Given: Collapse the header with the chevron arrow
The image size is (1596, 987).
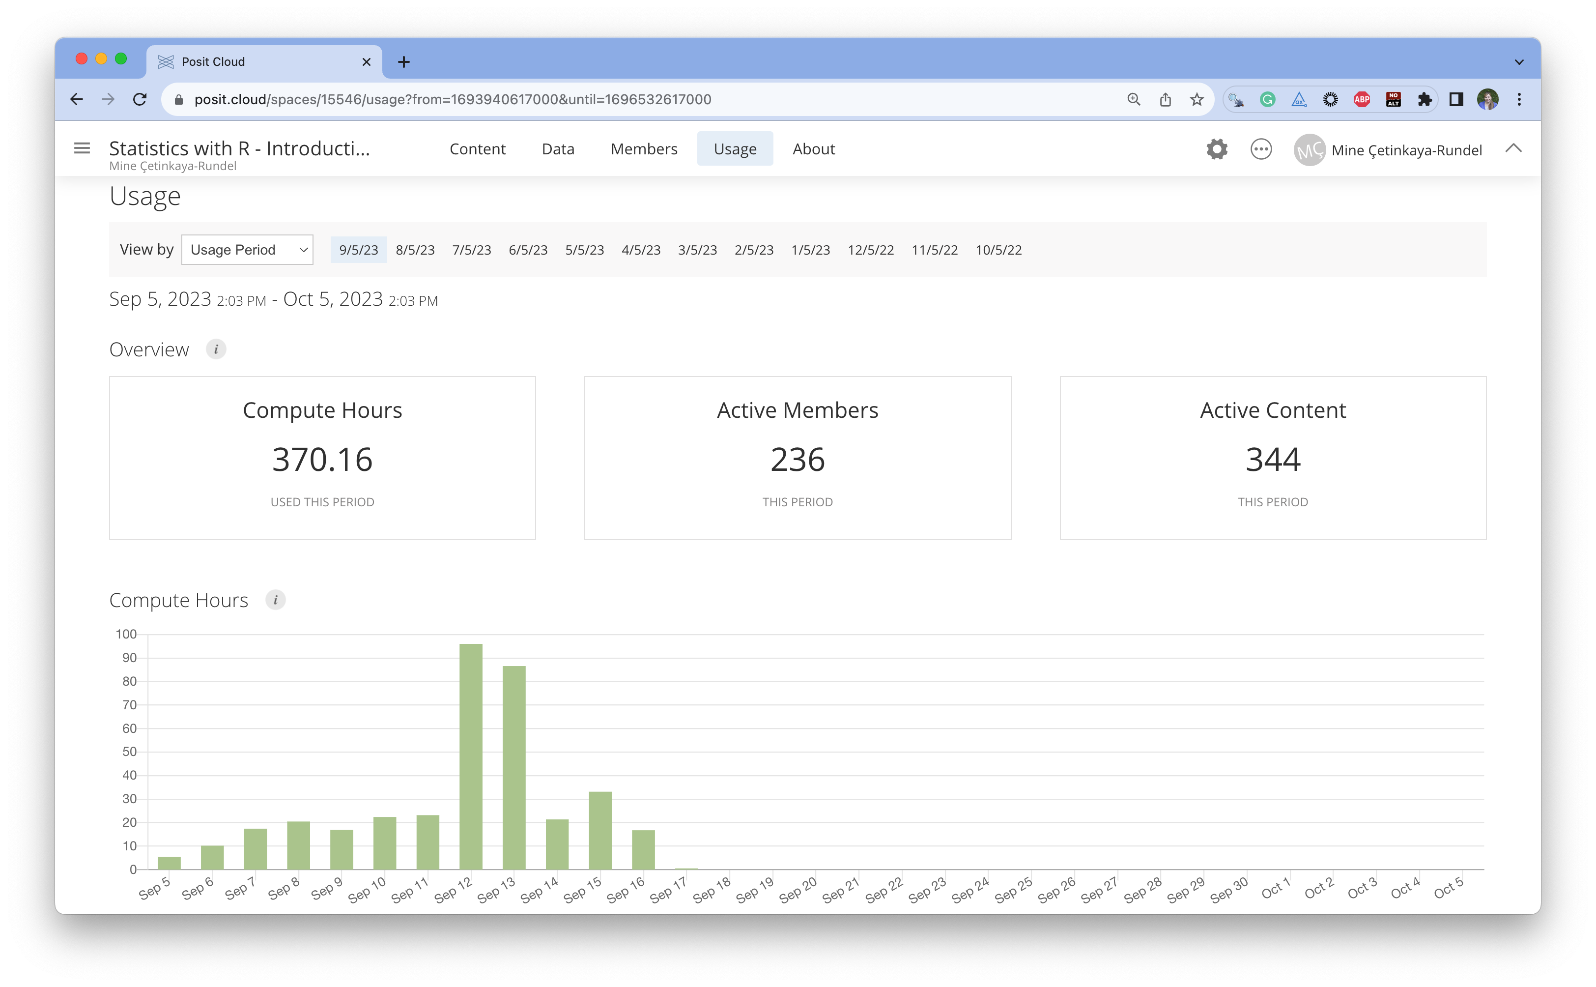Looking at the screenshot, I should click(1513, 149).
